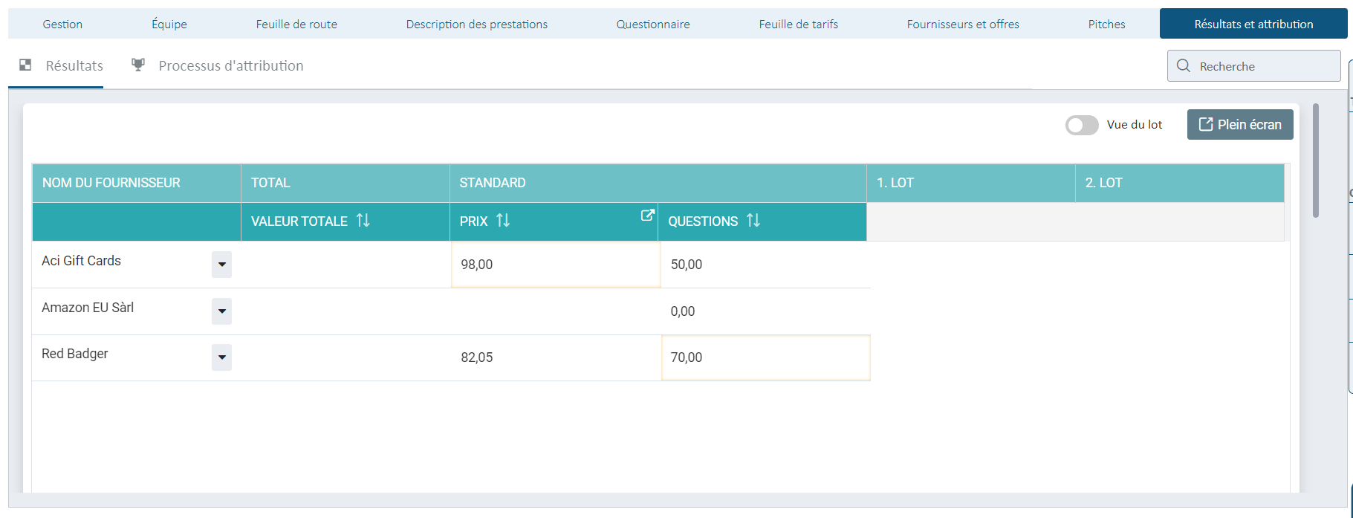
Task: Select Résultats et attribution tab
Action: (x=1253, y=24)
